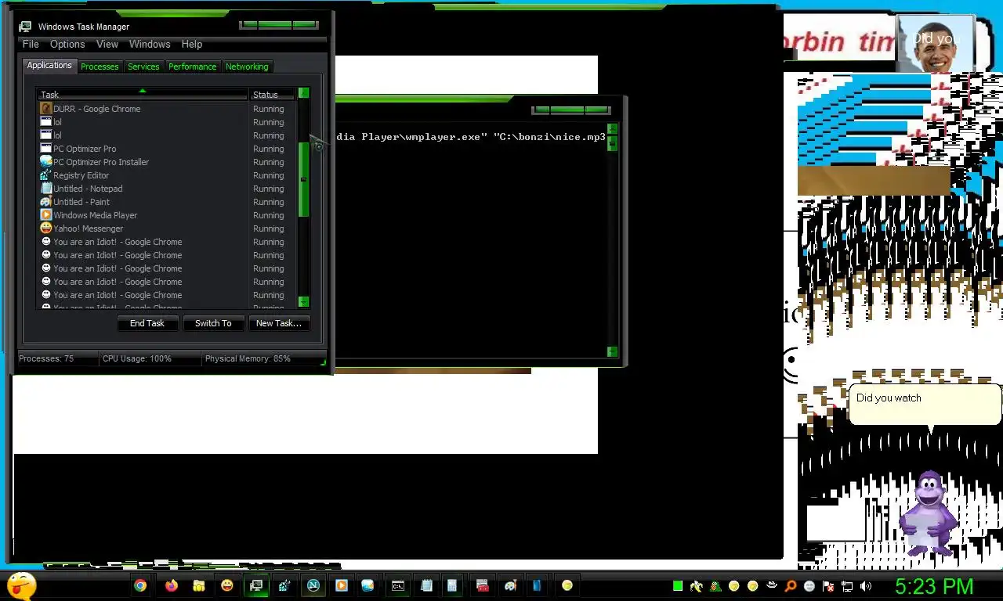Image resolution: width=1003 pixels, height=601 pixels.
Task: Select Yahoo! Messenger icon in task list
Action: tap(46, 229)
